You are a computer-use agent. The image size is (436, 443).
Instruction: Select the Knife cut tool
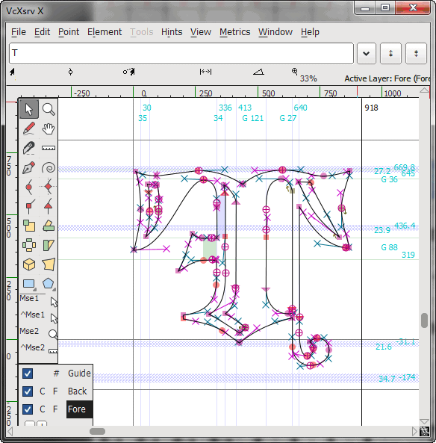click(29, 148)
